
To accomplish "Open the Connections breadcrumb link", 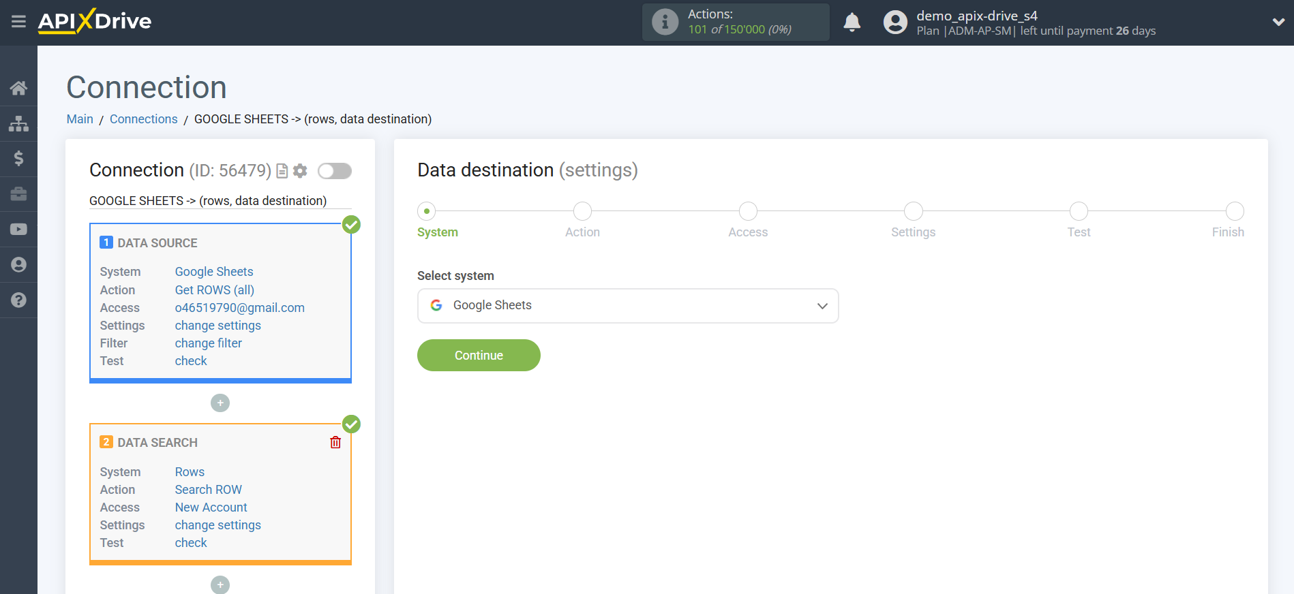I will click(143, 119).
